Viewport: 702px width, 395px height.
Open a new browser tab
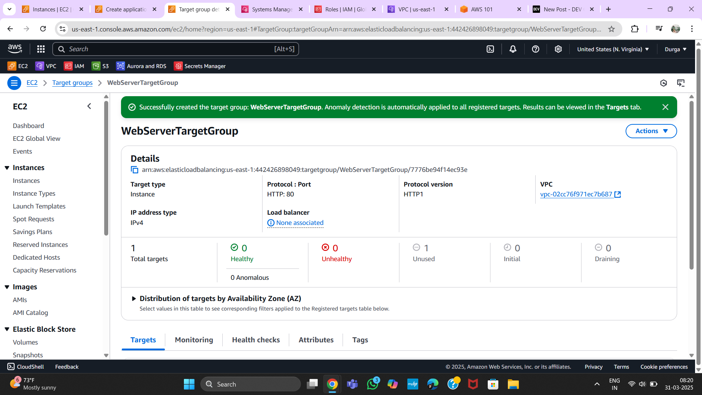click(x=608, y=9)
